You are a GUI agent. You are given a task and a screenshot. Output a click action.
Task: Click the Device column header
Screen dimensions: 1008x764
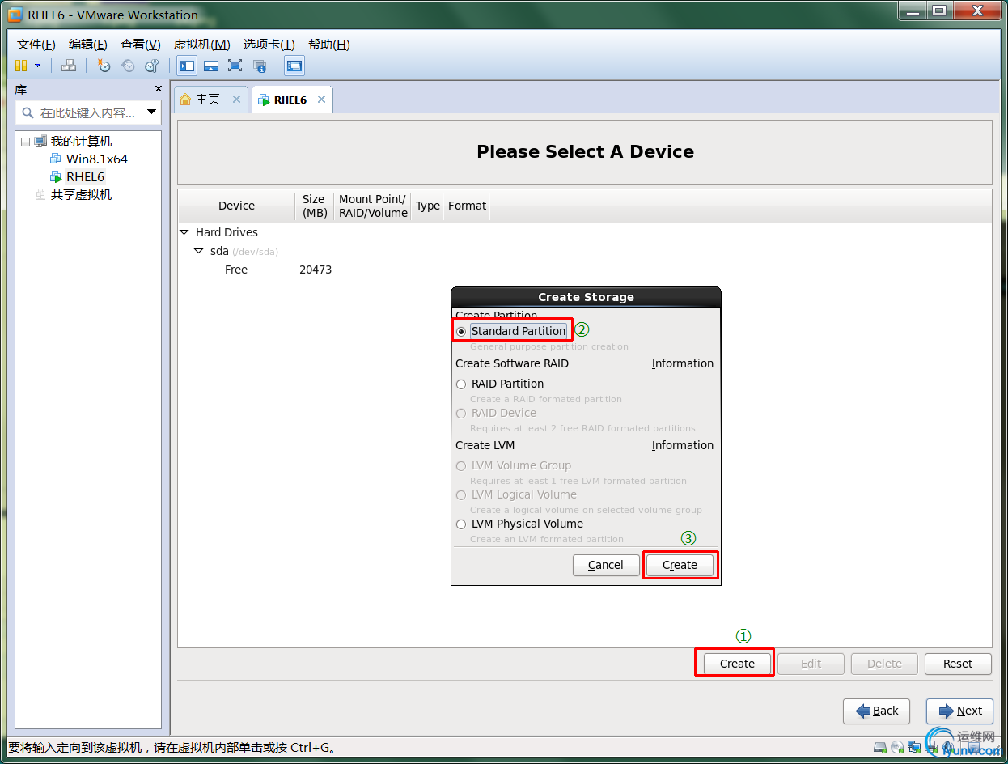click(x=236, y=206)
